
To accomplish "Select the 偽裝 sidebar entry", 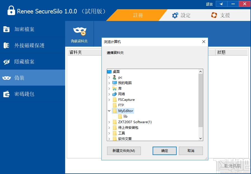I will pos(32,78).
